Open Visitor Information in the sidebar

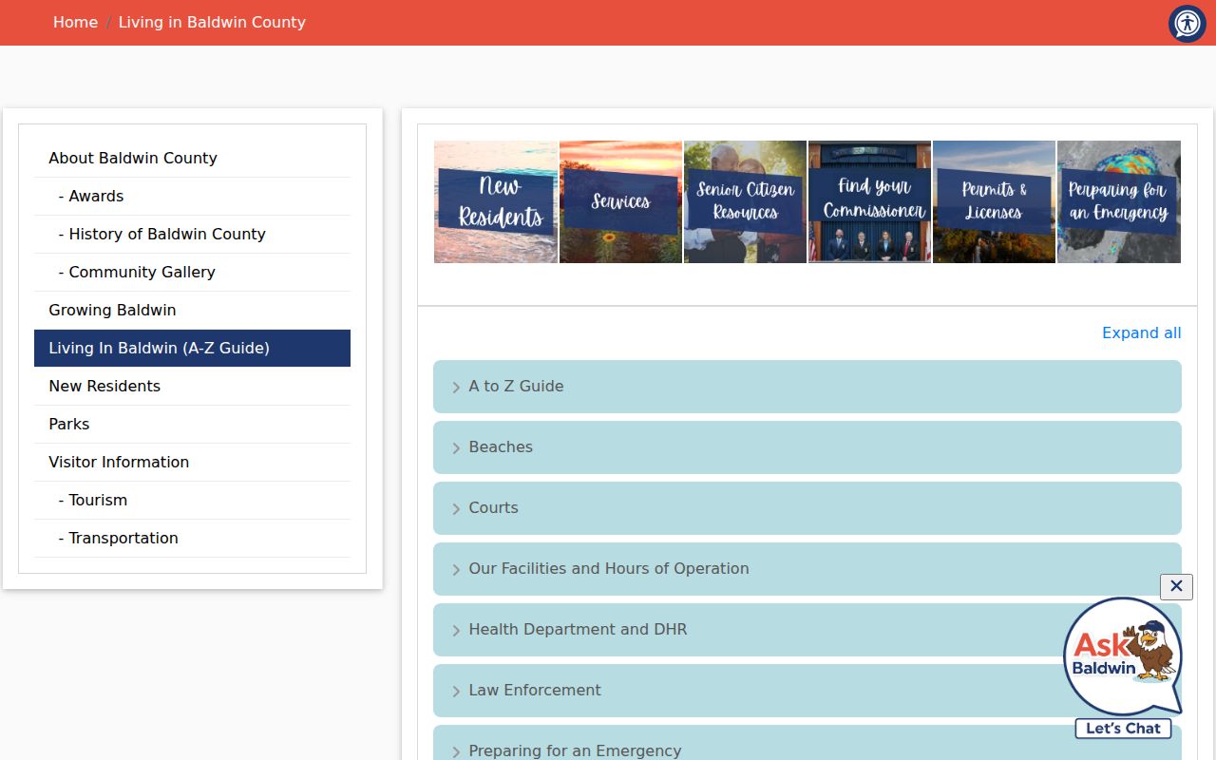click(x=192, y=463)
